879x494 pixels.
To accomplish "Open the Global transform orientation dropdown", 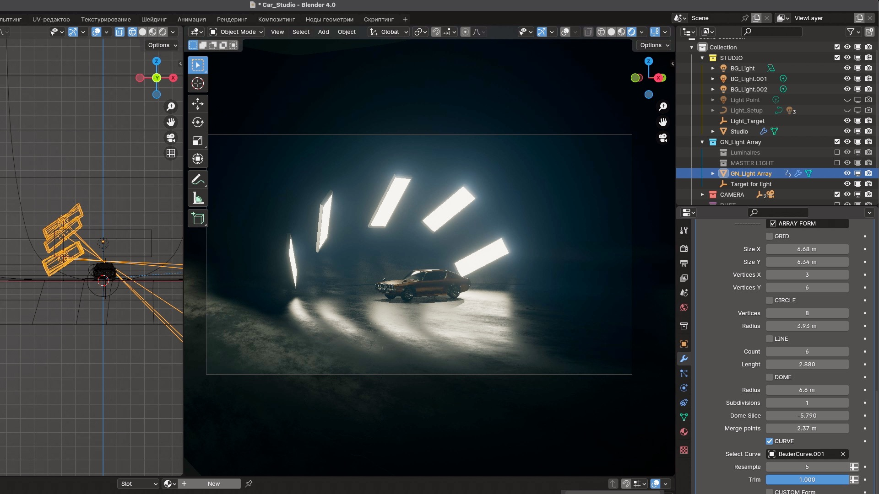I will (389, 32).
